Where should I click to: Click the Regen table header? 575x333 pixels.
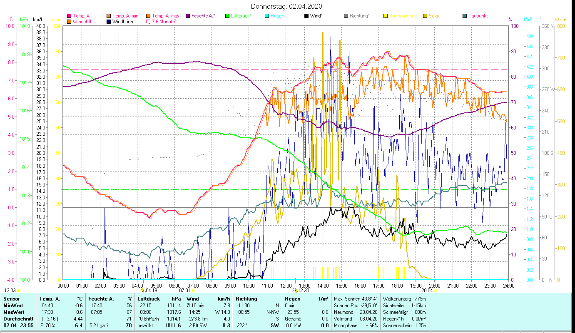[x=293, y=299]
